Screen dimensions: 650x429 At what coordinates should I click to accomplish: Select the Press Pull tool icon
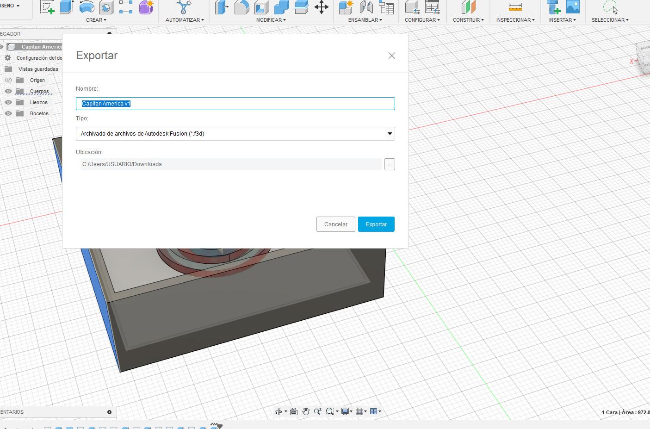point(222,7)
